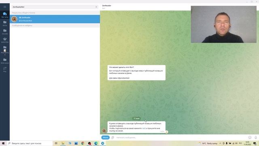This screenshot has width=259, height=146.
Task: Click the @prodzenbot contact link
Action: pos(124,78)
